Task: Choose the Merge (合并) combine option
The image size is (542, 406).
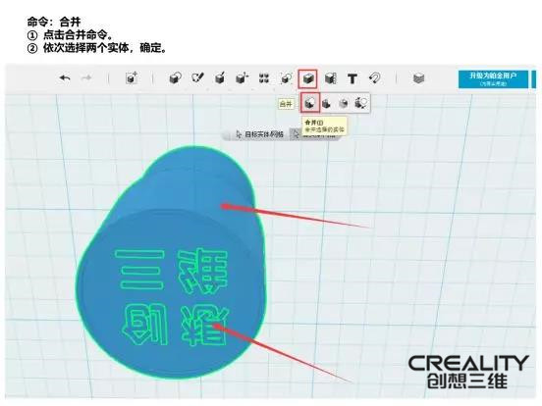Action: 310,103
